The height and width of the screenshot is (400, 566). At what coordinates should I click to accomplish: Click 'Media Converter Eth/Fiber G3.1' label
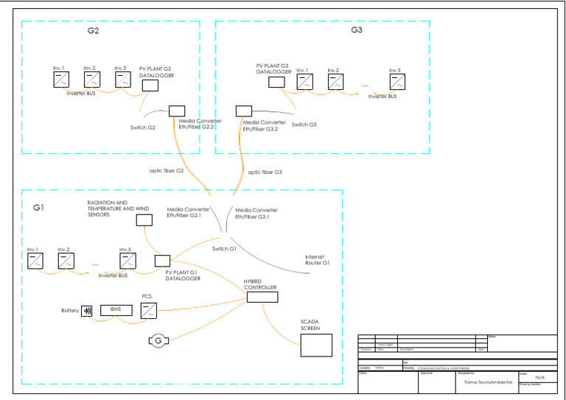pyautogui.click(x=256, y=214)
